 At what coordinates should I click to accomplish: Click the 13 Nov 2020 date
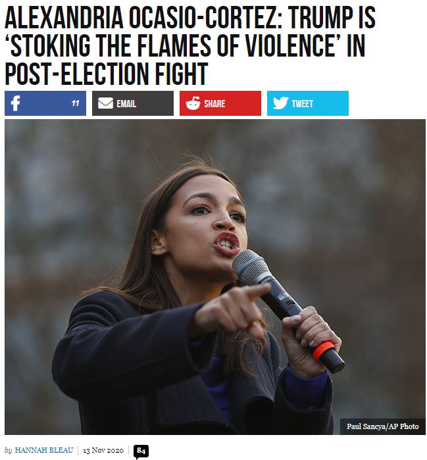click(x=103, y=450)
